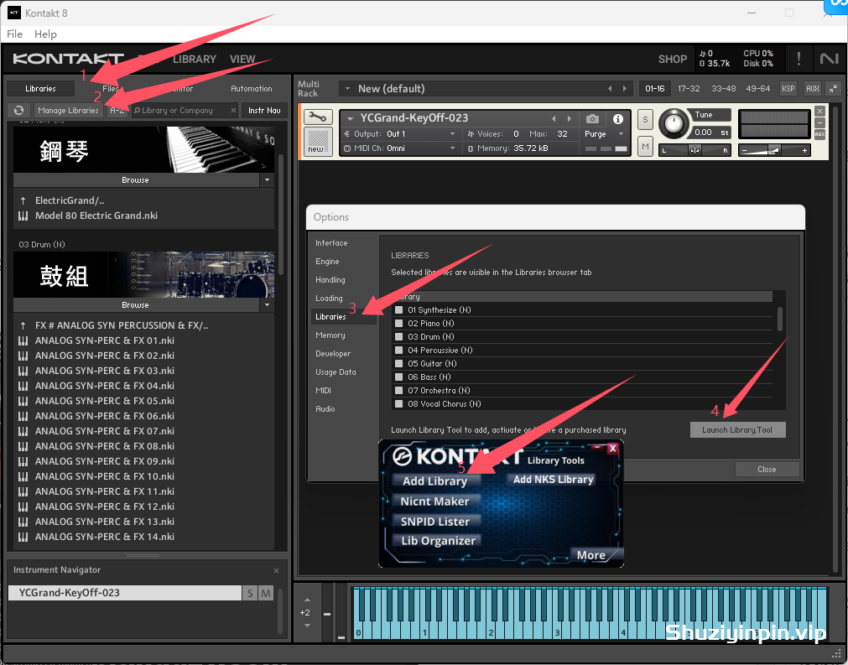848x665 pixels.
Task: Close the Library Tools popup with red X
Action: (612, 448)
